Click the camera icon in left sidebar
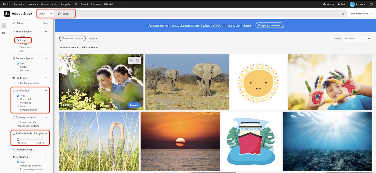376x173 pixels. pyautogui.click(x=3, y=33)
